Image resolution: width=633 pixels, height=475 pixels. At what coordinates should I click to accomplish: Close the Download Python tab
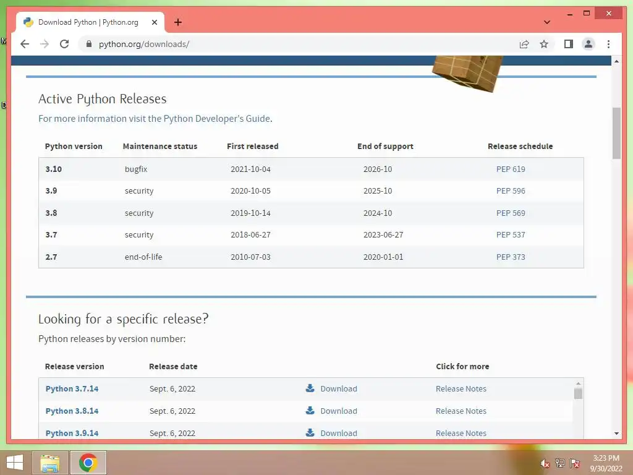click(x=154, y=22)
